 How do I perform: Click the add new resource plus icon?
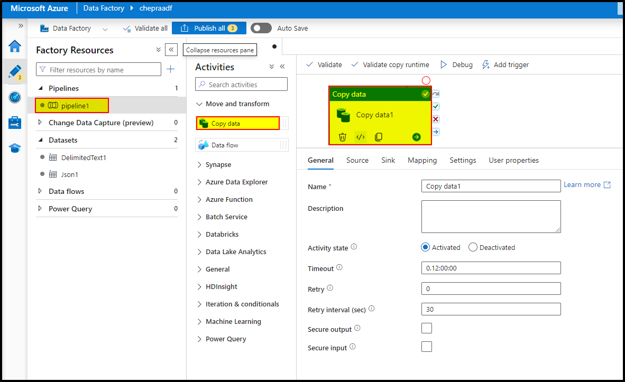point(171,69)
